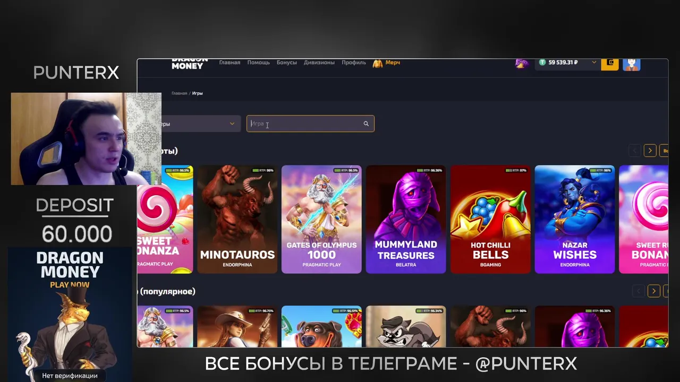Screen dimensions: 680x382
Task: Click the streamer webcam overlay
Action: 86,139
